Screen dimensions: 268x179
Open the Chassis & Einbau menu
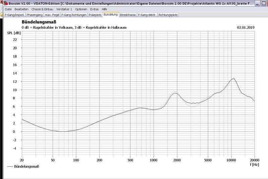point(43,9)
